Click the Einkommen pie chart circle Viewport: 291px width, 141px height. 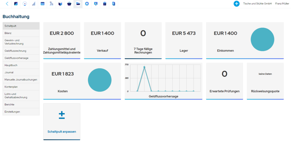[x=262, y=39]
